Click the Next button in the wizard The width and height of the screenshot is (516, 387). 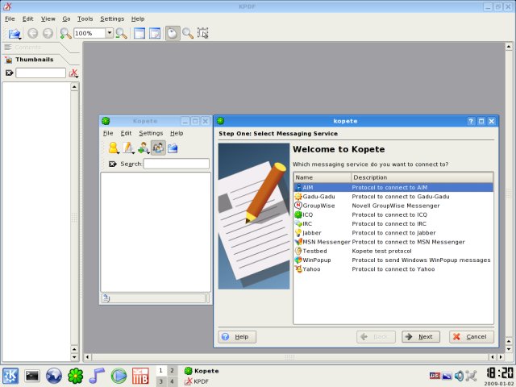click(x=418, y=336)
